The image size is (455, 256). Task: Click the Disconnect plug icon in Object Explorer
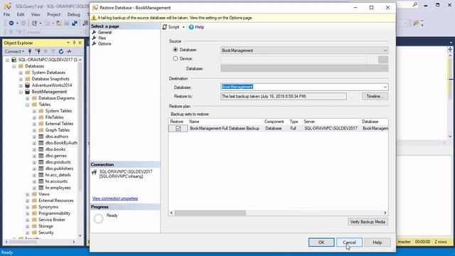(38, 51)
